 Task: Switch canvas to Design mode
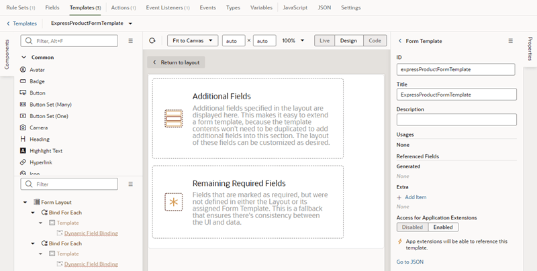(x=348, y=41)
